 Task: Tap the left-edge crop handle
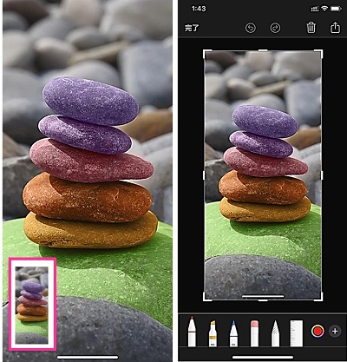click(x=204, y=175)
